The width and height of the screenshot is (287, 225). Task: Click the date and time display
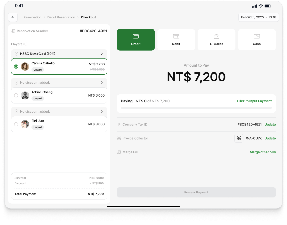point(258,17)
